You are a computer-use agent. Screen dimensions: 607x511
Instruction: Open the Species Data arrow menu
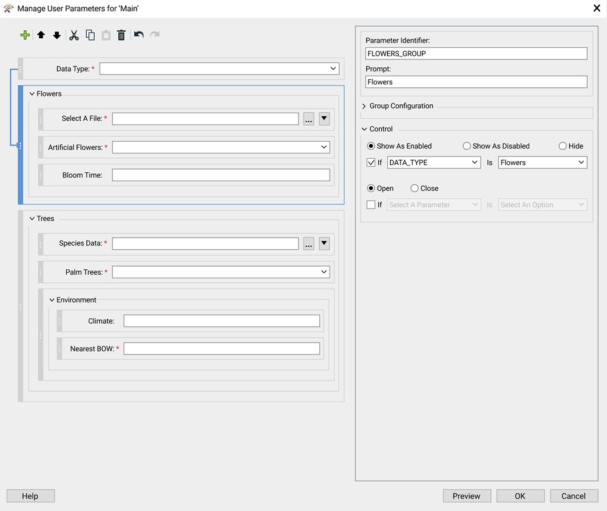point(324,244)
